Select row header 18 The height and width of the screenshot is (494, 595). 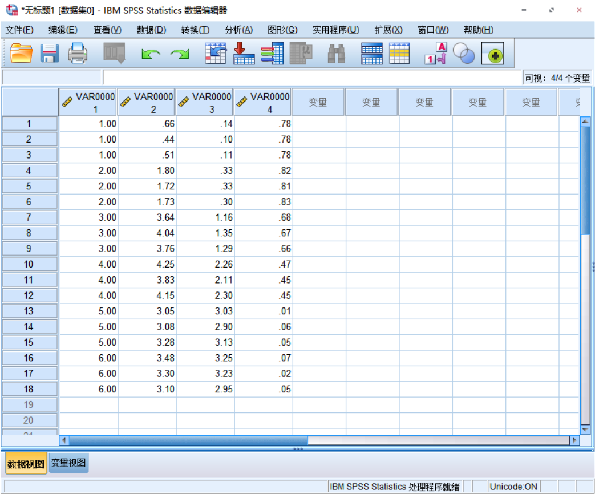[x=30, y=389]
